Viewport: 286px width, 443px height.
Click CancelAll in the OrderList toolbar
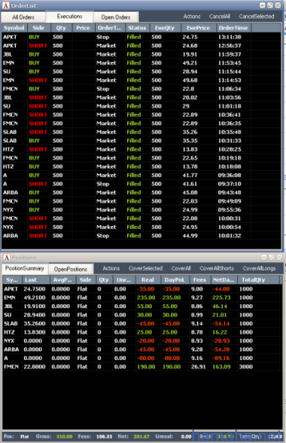[219, 17]
